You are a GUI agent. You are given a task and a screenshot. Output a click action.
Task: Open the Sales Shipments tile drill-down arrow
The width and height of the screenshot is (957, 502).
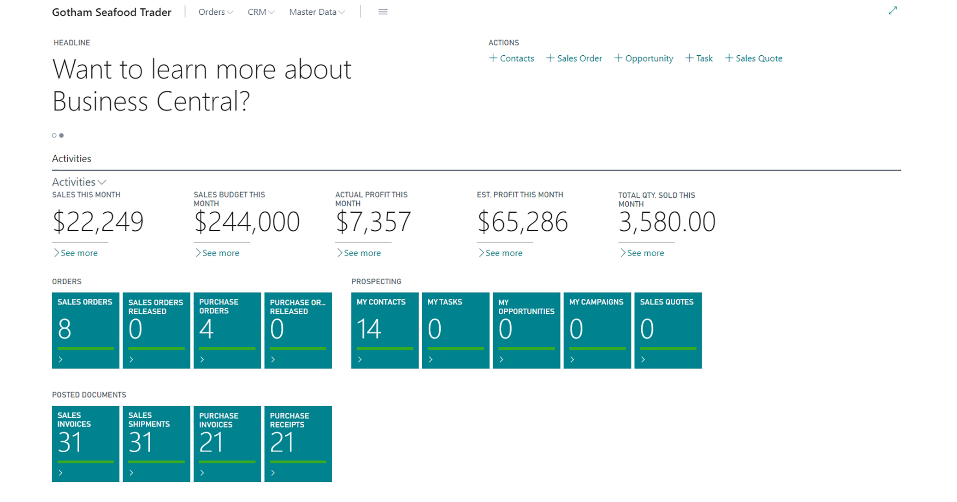click(131, 473)
